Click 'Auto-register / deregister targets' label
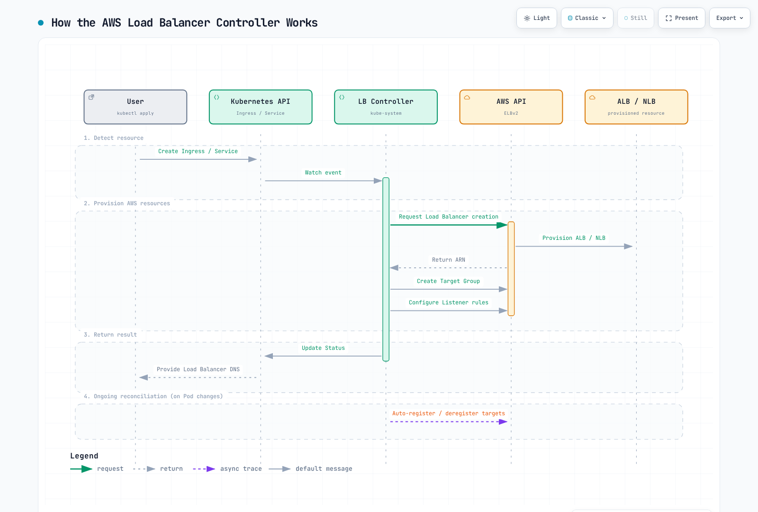The height and width of the screenshot is (512, 758). (449, 413)
